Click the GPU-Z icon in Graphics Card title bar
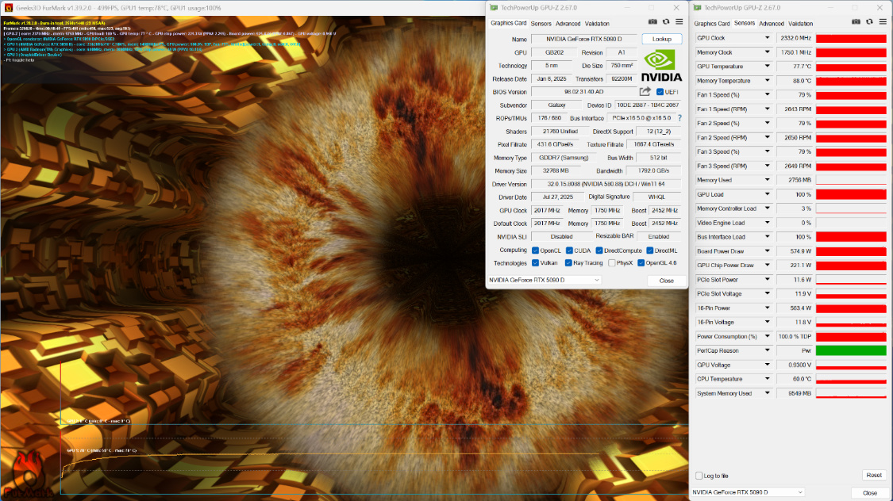The width and height of the screenshot is (893, 501). click(x=494, y=8)
